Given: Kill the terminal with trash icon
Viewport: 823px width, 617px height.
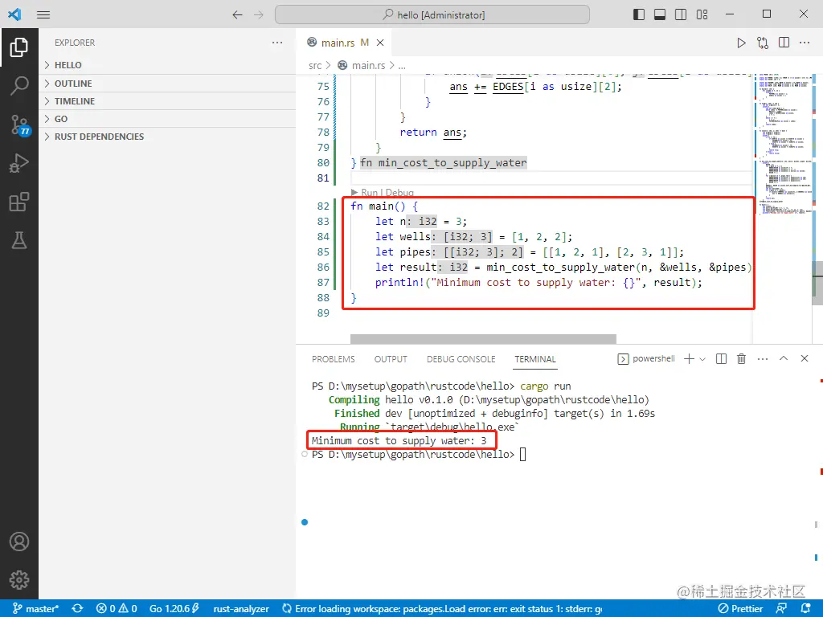Looking at the screenshot, I should 741,359.
